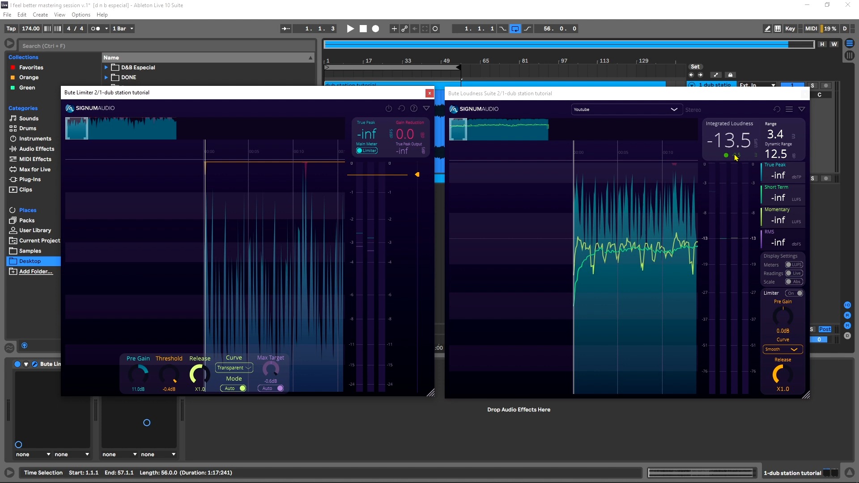The height and width of the screenshot is (483, 859).
Task: Click Session Record circle button
Action: [x=435, y=29]
